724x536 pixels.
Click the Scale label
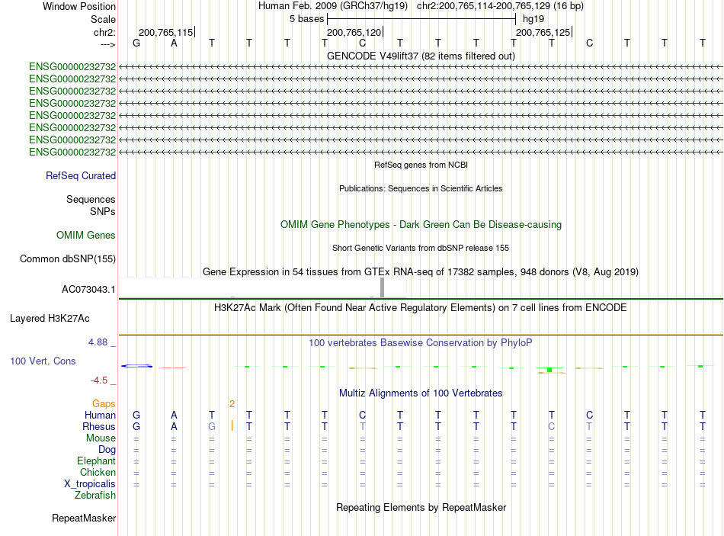(104, 19)
